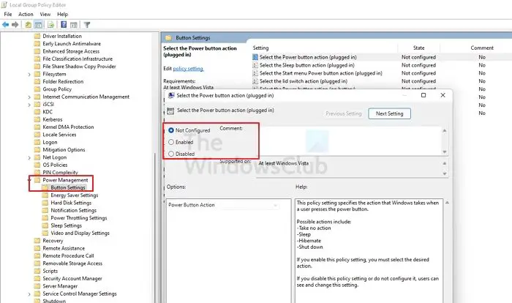Close the Power button action dialog

(x=443, y=95)
